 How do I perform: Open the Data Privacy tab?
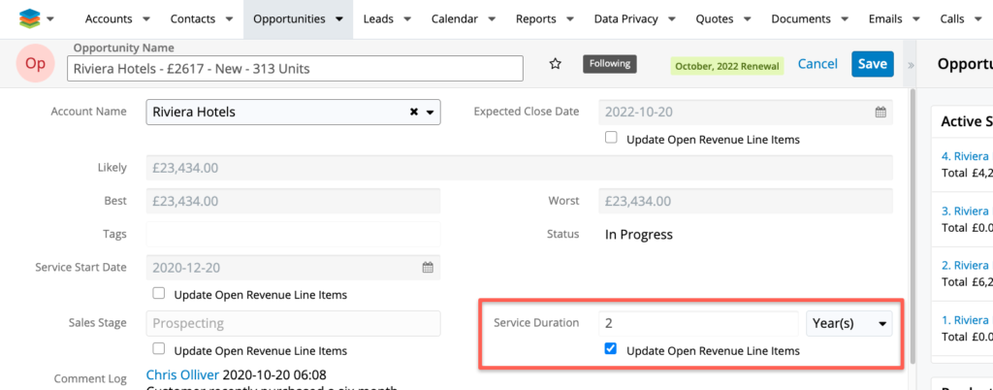[x=625, y=19]
